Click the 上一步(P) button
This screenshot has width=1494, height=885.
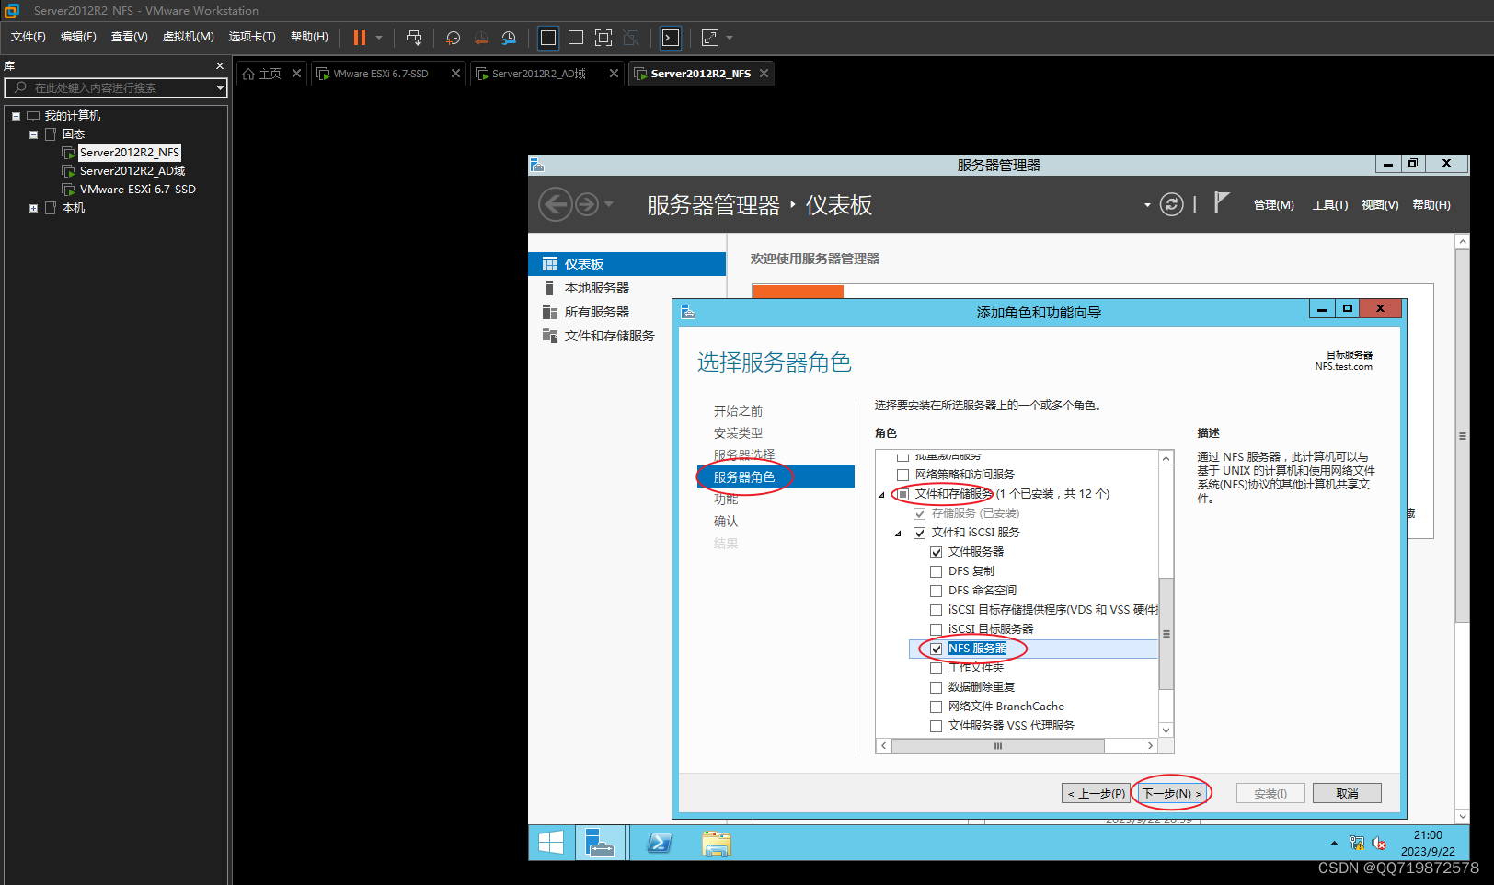(1096, 793)
